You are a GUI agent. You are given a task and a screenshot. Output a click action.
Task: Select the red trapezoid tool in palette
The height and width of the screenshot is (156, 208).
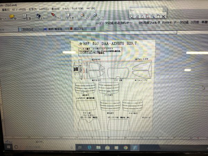pyautogui.click(x=148, y=16)
